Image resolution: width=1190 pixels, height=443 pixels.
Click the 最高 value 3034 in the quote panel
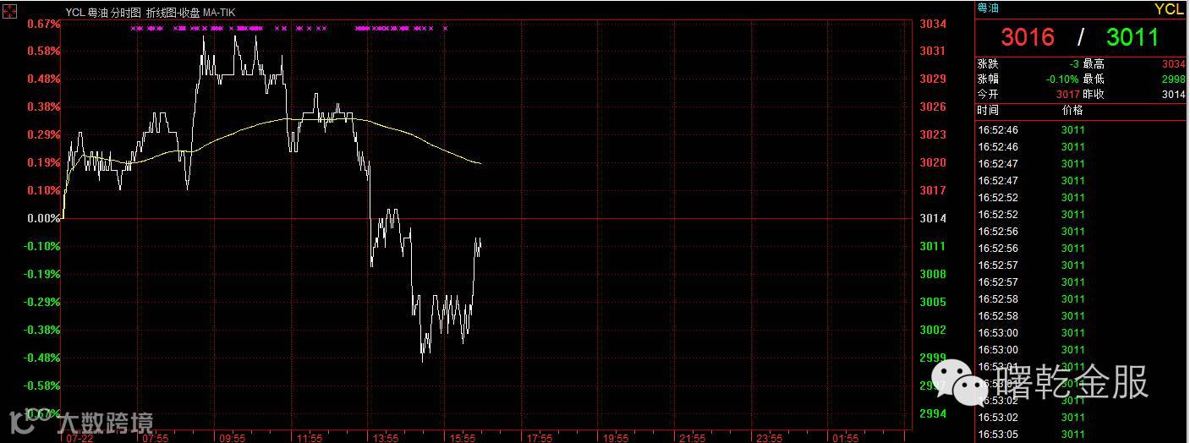click(x=1173, y=64)
